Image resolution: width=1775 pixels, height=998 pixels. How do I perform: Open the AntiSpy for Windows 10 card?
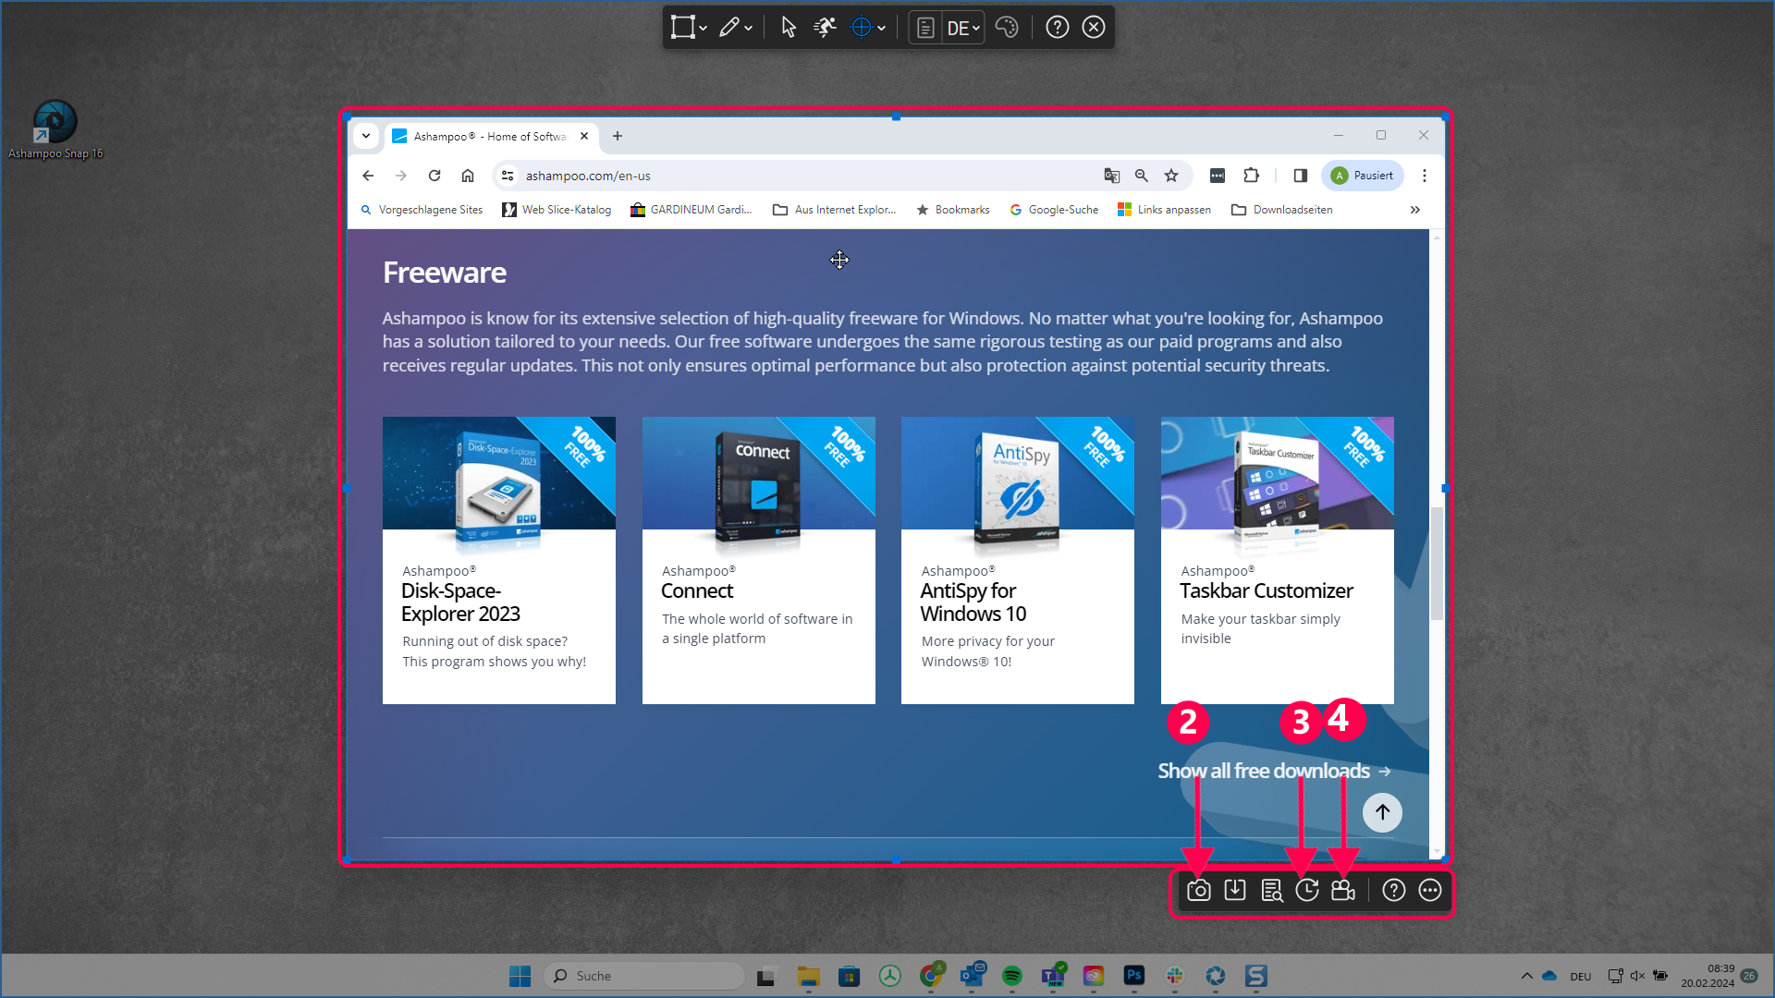coord(1018,560)
